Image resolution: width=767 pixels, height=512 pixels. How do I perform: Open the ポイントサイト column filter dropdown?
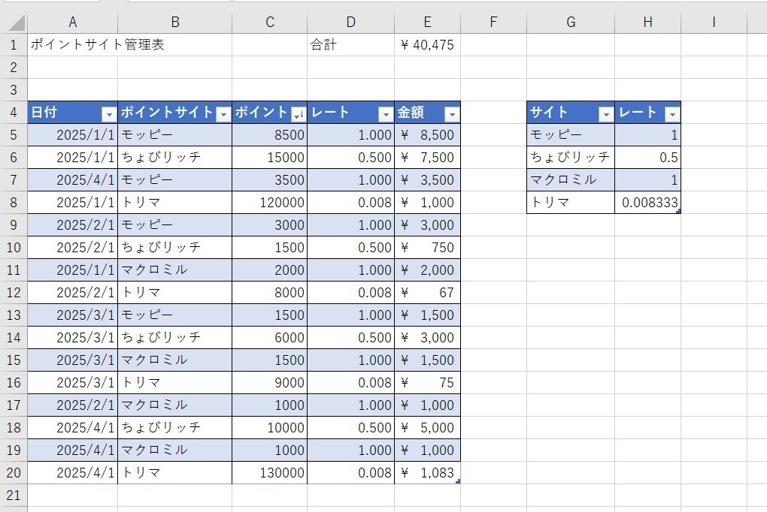point(223,114)
